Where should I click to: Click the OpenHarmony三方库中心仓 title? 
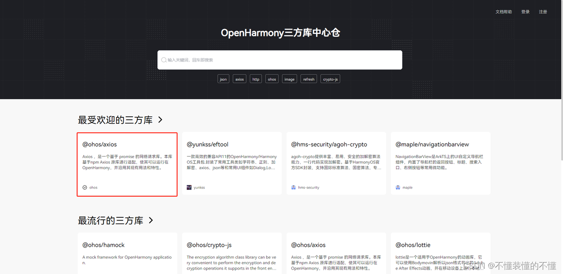coord(280,33)
